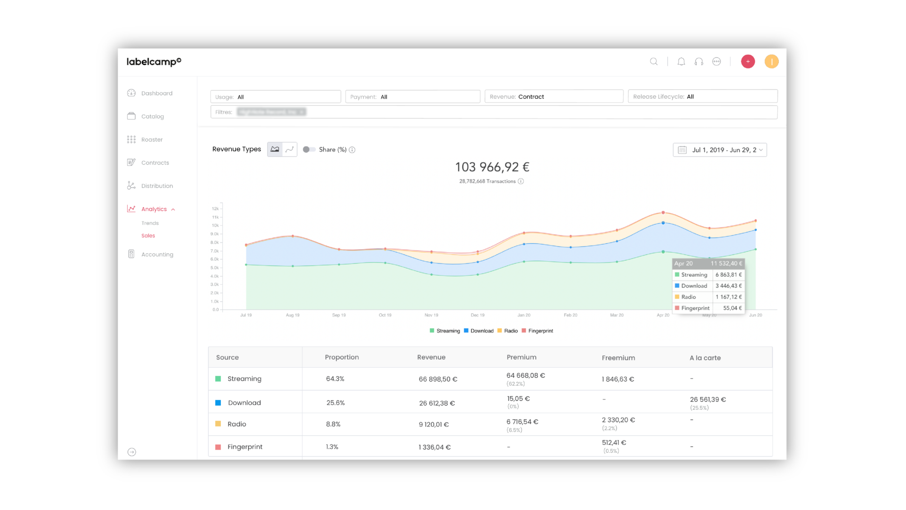Switch to line chart view

pyautogui.click(x=289, y=149)
